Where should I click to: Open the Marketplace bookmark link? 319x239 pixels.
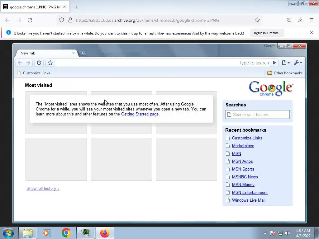[243, 146]
